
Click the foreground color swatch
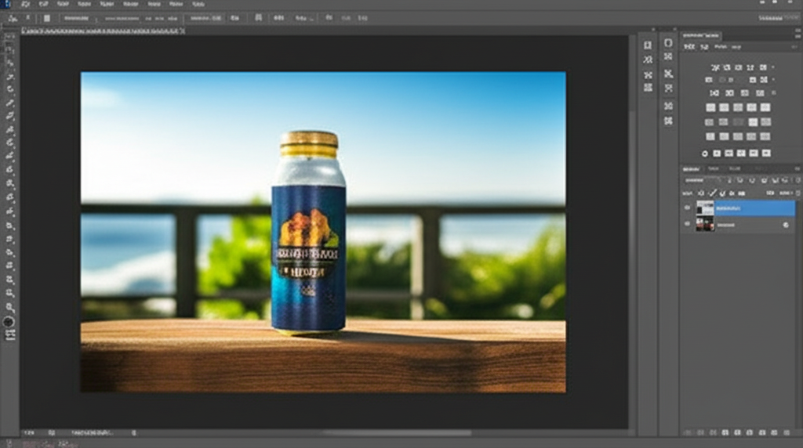[9, 322]
